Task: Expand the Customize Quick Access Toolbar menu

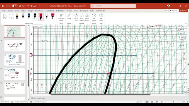Action: click(46, 6)
